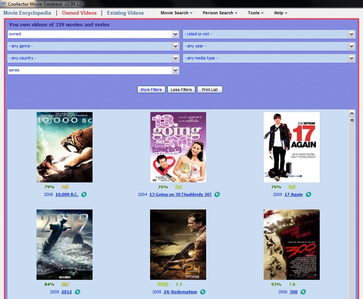This screenshot has height=299, width=363.
Task: Click the year 2004 beside 13 Going on 30
Action: pyautogui.click(x=142, y=194)
